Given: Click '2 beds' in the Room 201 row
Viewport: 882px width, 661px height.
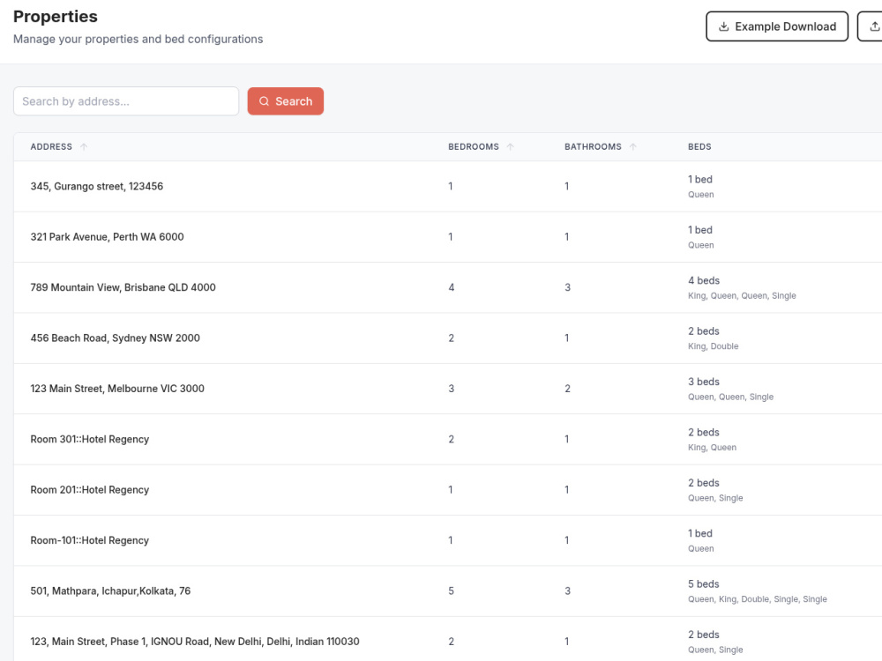Looking at the screenshot, I should 704,483.
